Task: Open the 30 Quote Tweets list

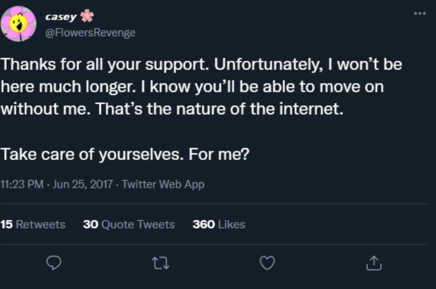Action: [129, 224]
